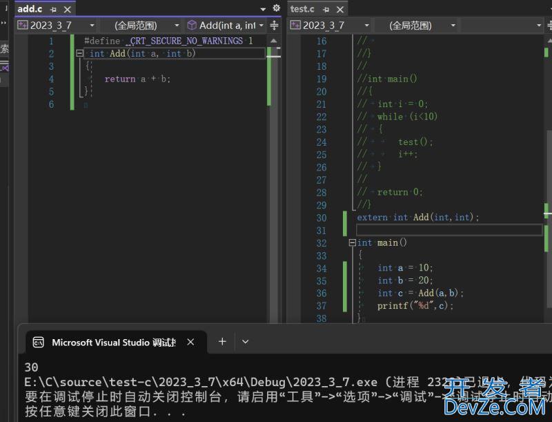Click the add.c scrollbar up arrow
This screenshot has height=422, width=552.
(273, 41)
